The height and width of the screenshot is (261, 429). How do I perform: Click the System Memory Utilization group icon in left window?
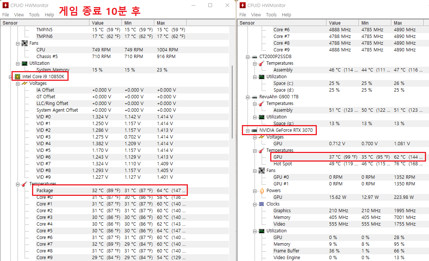[x=25, y=63]
